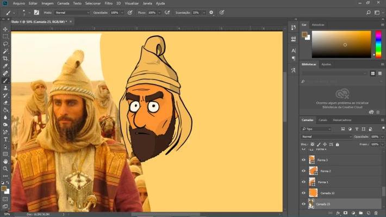The width and height of the screenshot is (386, 217).
Task: Select the Healing Brush tool
Action: (x=5, y=73)
